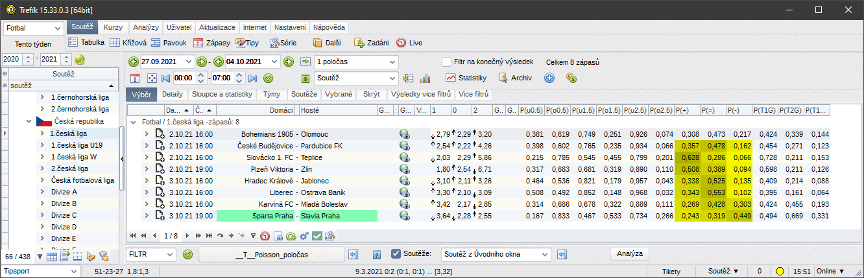Click the Archiv button

(514, 78)
